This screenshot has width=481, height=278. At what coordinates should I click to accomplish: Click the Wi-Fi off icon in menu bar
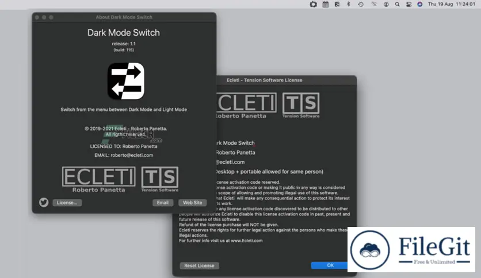(373, 4)
